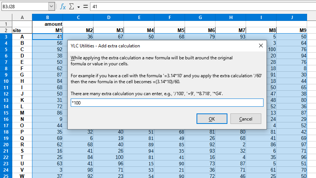316x178 pixels.
Task: Click site label 'A' in row 3
Action: coord(22,37)
